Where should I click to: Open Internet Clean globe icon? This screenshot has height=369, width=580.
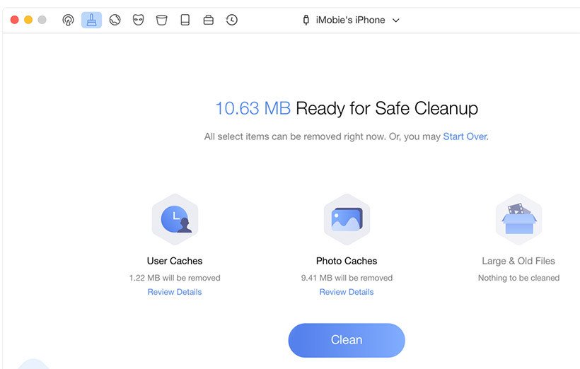pos(115,20)
